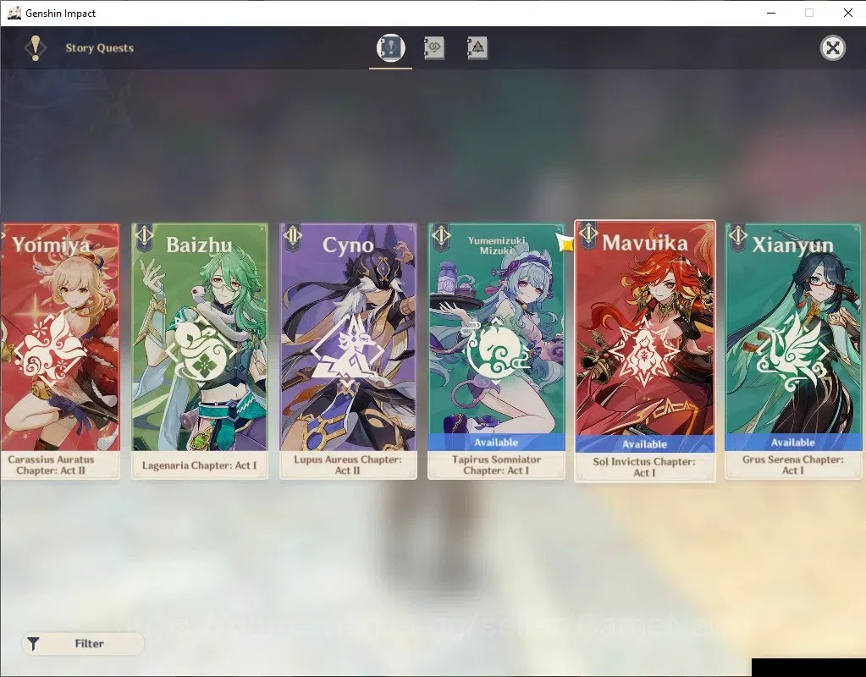This screenshot has height=677, width=866.
Task: Click the 'Story Quests' header text
Action: coord(99,48)
